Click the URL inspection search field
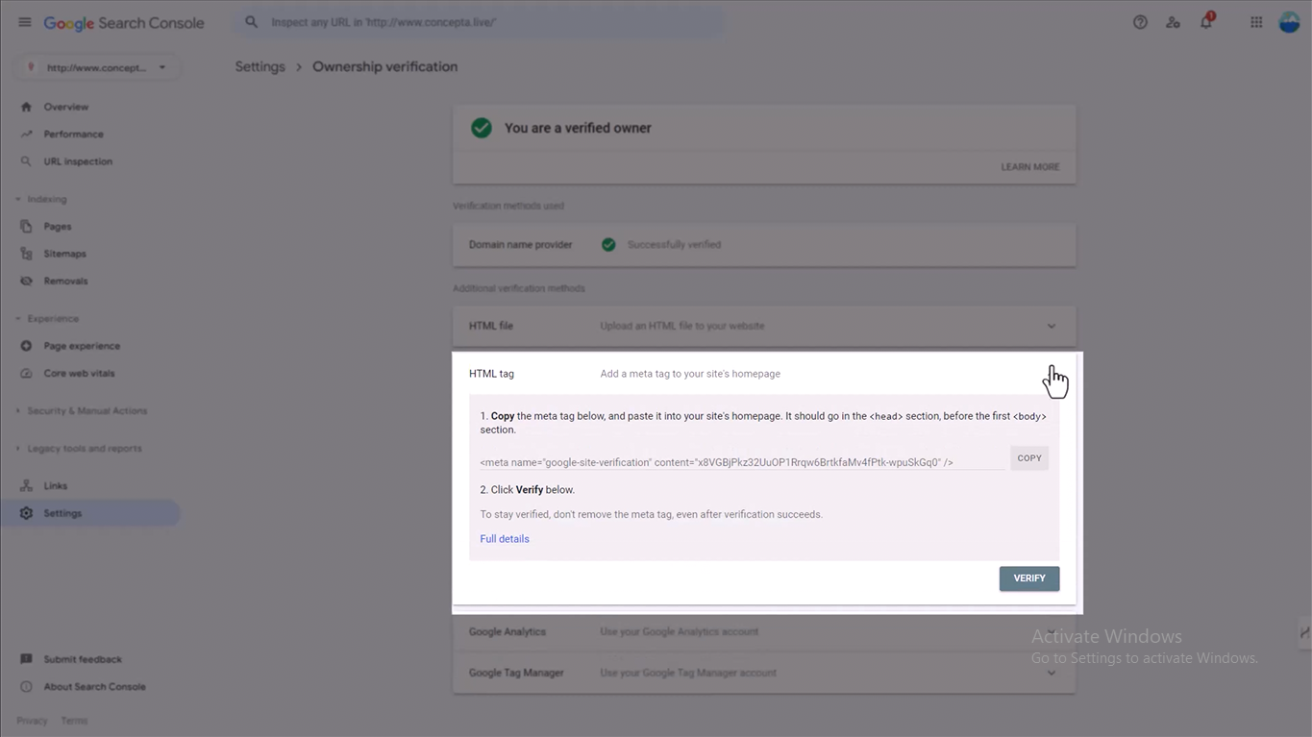This screenshot has width=1312, height=737. 479,22
